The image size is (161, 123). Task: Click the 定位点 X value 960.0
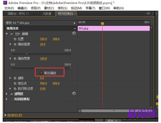44,83
